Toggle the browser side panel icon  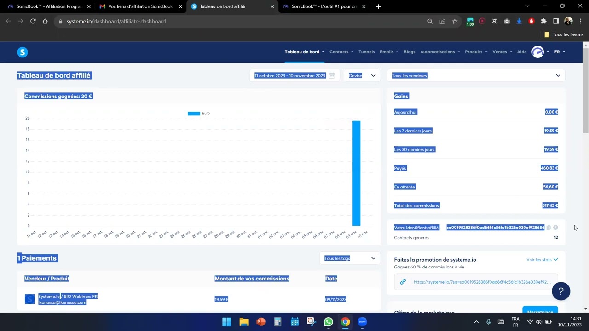click(556, 21)
